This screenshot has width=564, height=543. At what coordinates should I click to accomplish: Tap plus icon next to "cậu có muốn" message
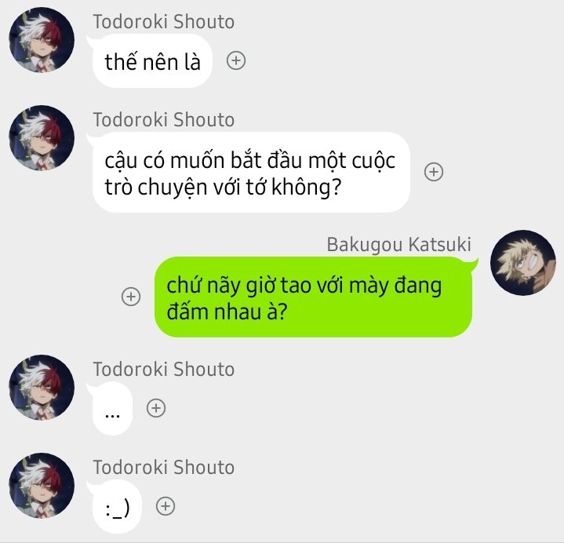[434, 172]
